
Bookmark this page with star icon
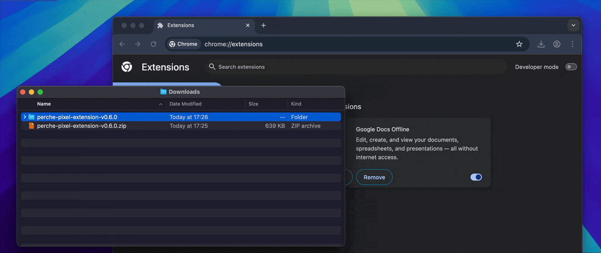519,44
